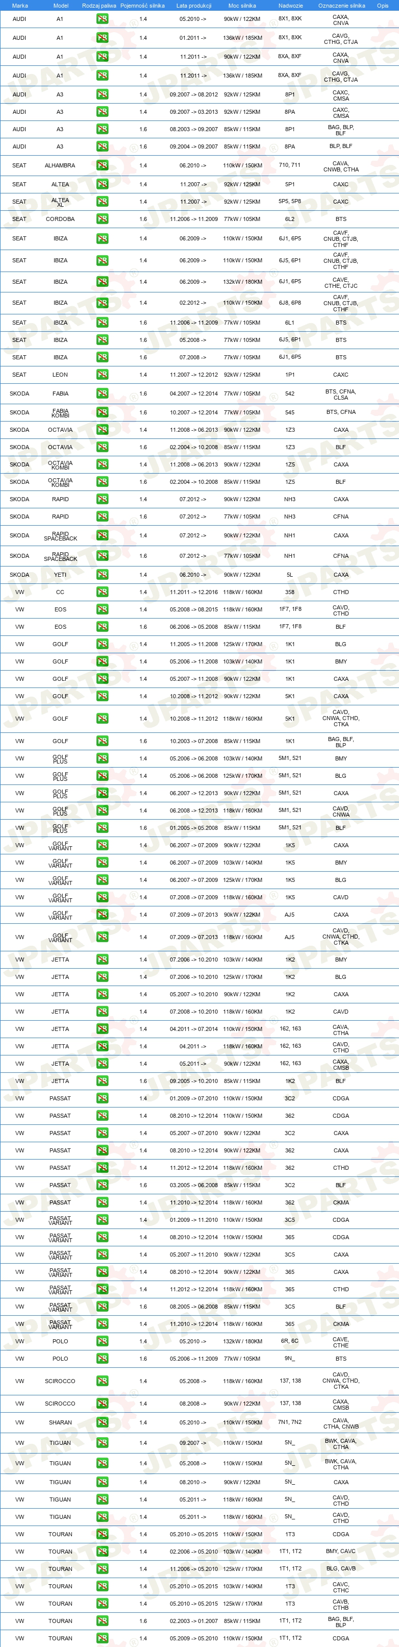Select the YETI model cell

pos(60,575)
